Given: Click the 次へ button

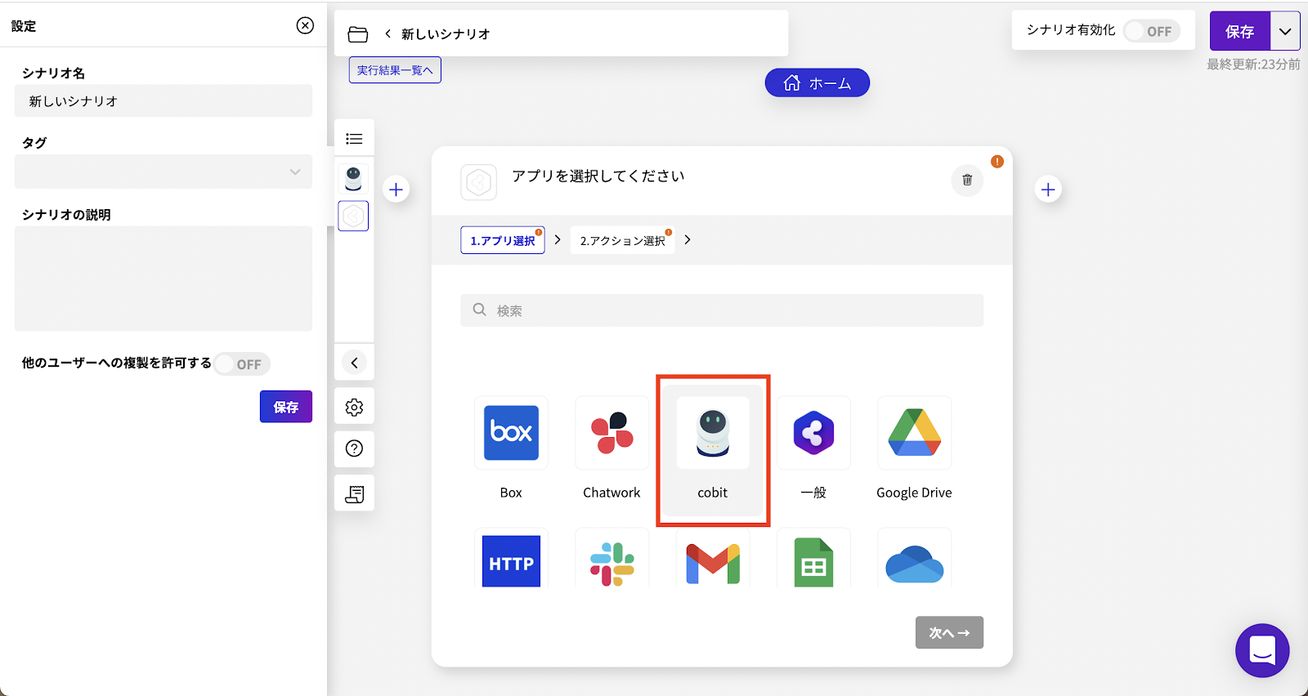Looking at the screenshot, I should click(949, 632).
